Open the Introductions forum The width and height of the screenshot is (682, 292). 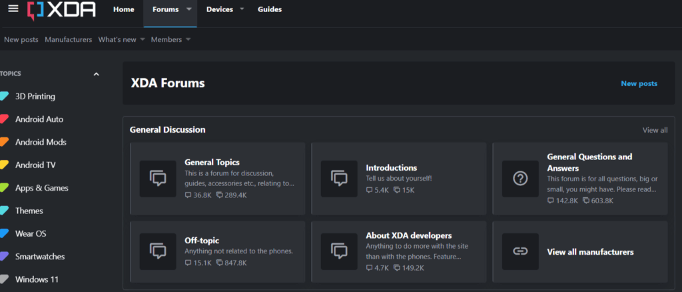pos(392,167)
